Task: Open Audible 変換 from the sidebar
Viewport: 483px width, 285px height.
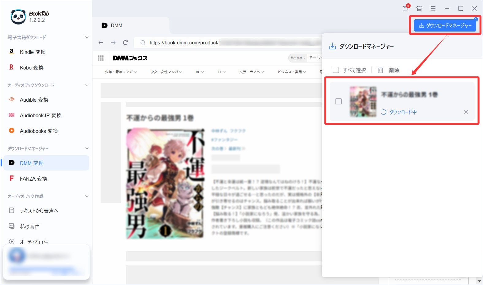Action: pos(34,100)
